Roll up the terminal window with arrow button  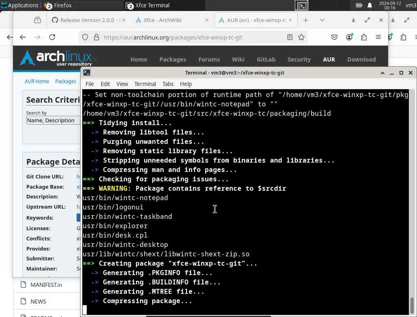tap(382, 73)
